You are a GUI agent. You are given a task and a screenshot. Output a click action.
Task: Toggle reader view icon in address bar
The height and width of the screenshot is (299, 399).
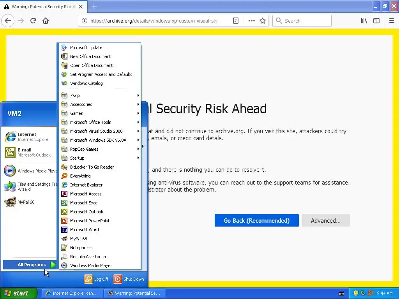point(236,21)
